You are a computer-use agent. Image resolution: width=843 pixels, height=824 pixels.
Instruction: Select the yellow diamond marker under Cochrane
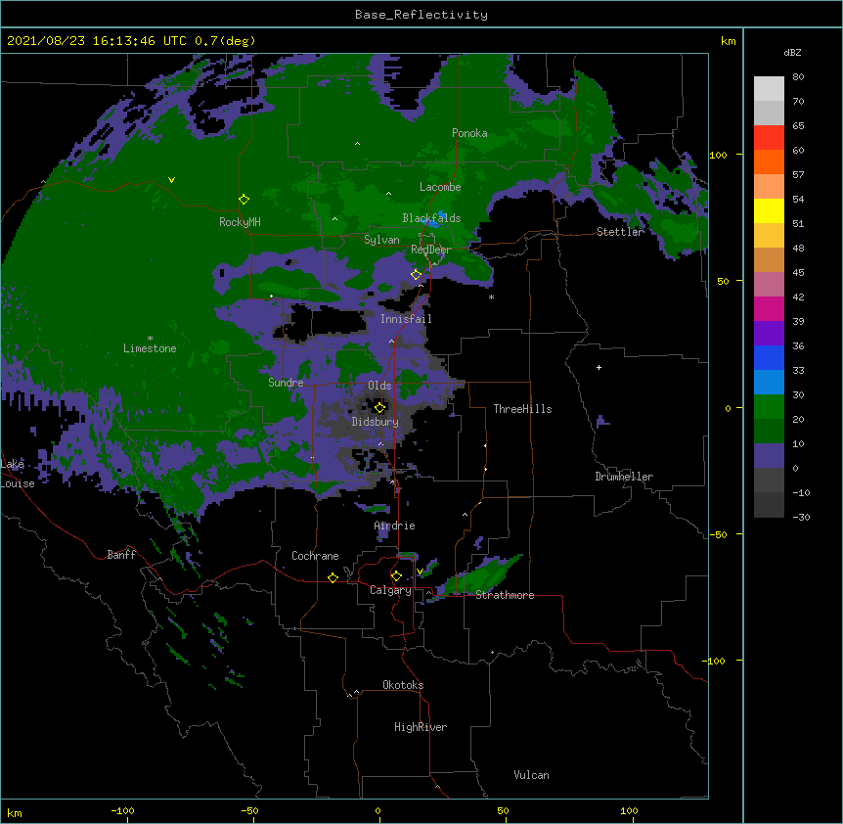point(333,577)
